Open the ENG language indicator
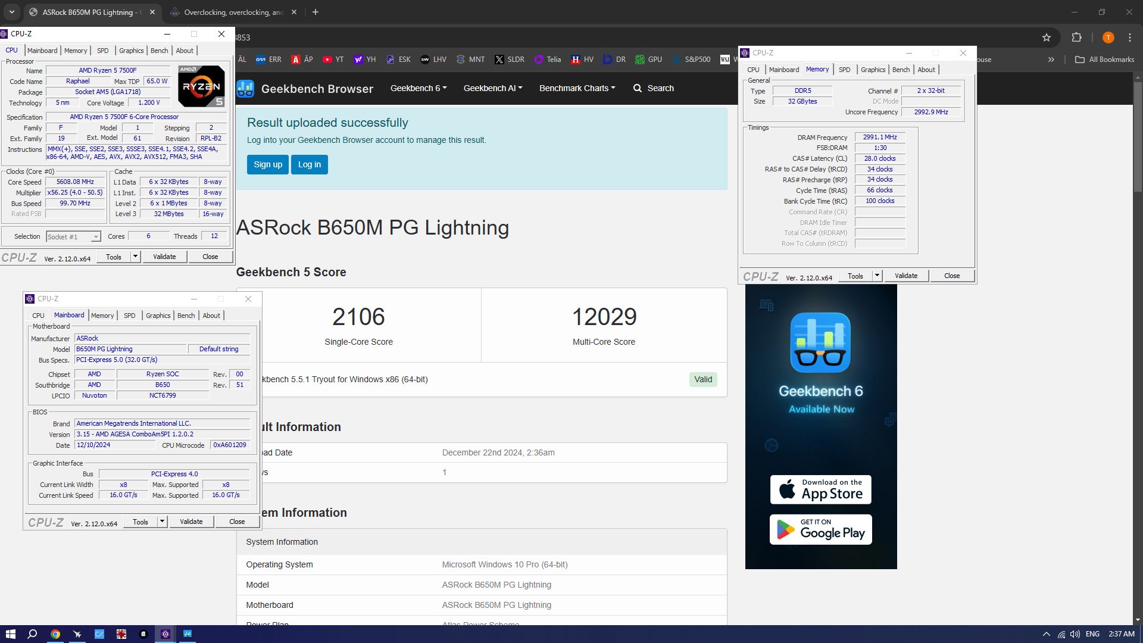The image size is (1143, 643). pos(1092,634)
